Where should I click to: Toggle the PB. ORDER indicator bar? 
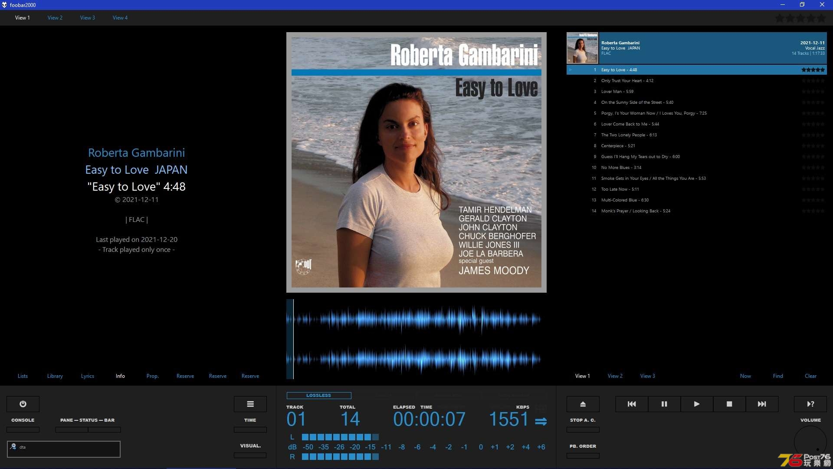click(583, 456)
